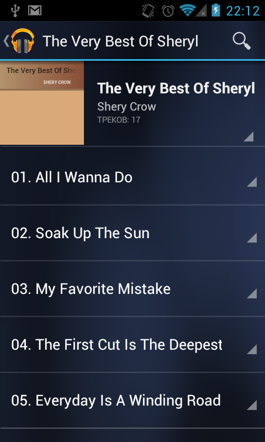Open options triangle for Soak Up The Sun
This screenshot has height=442, width=265.
coord(252,238)
